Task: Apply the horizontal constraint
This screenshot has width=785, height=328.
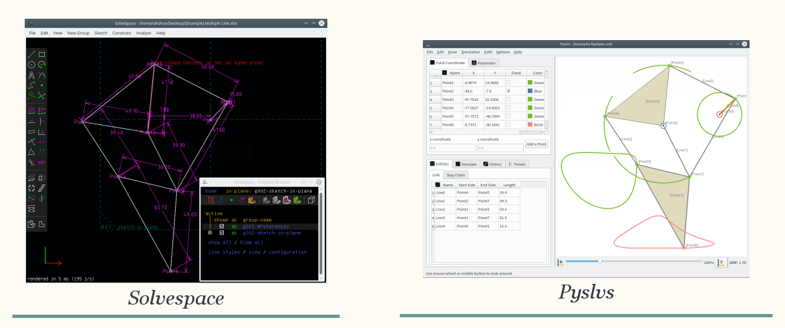Action: pyautogui.click(x=31, y=121)
